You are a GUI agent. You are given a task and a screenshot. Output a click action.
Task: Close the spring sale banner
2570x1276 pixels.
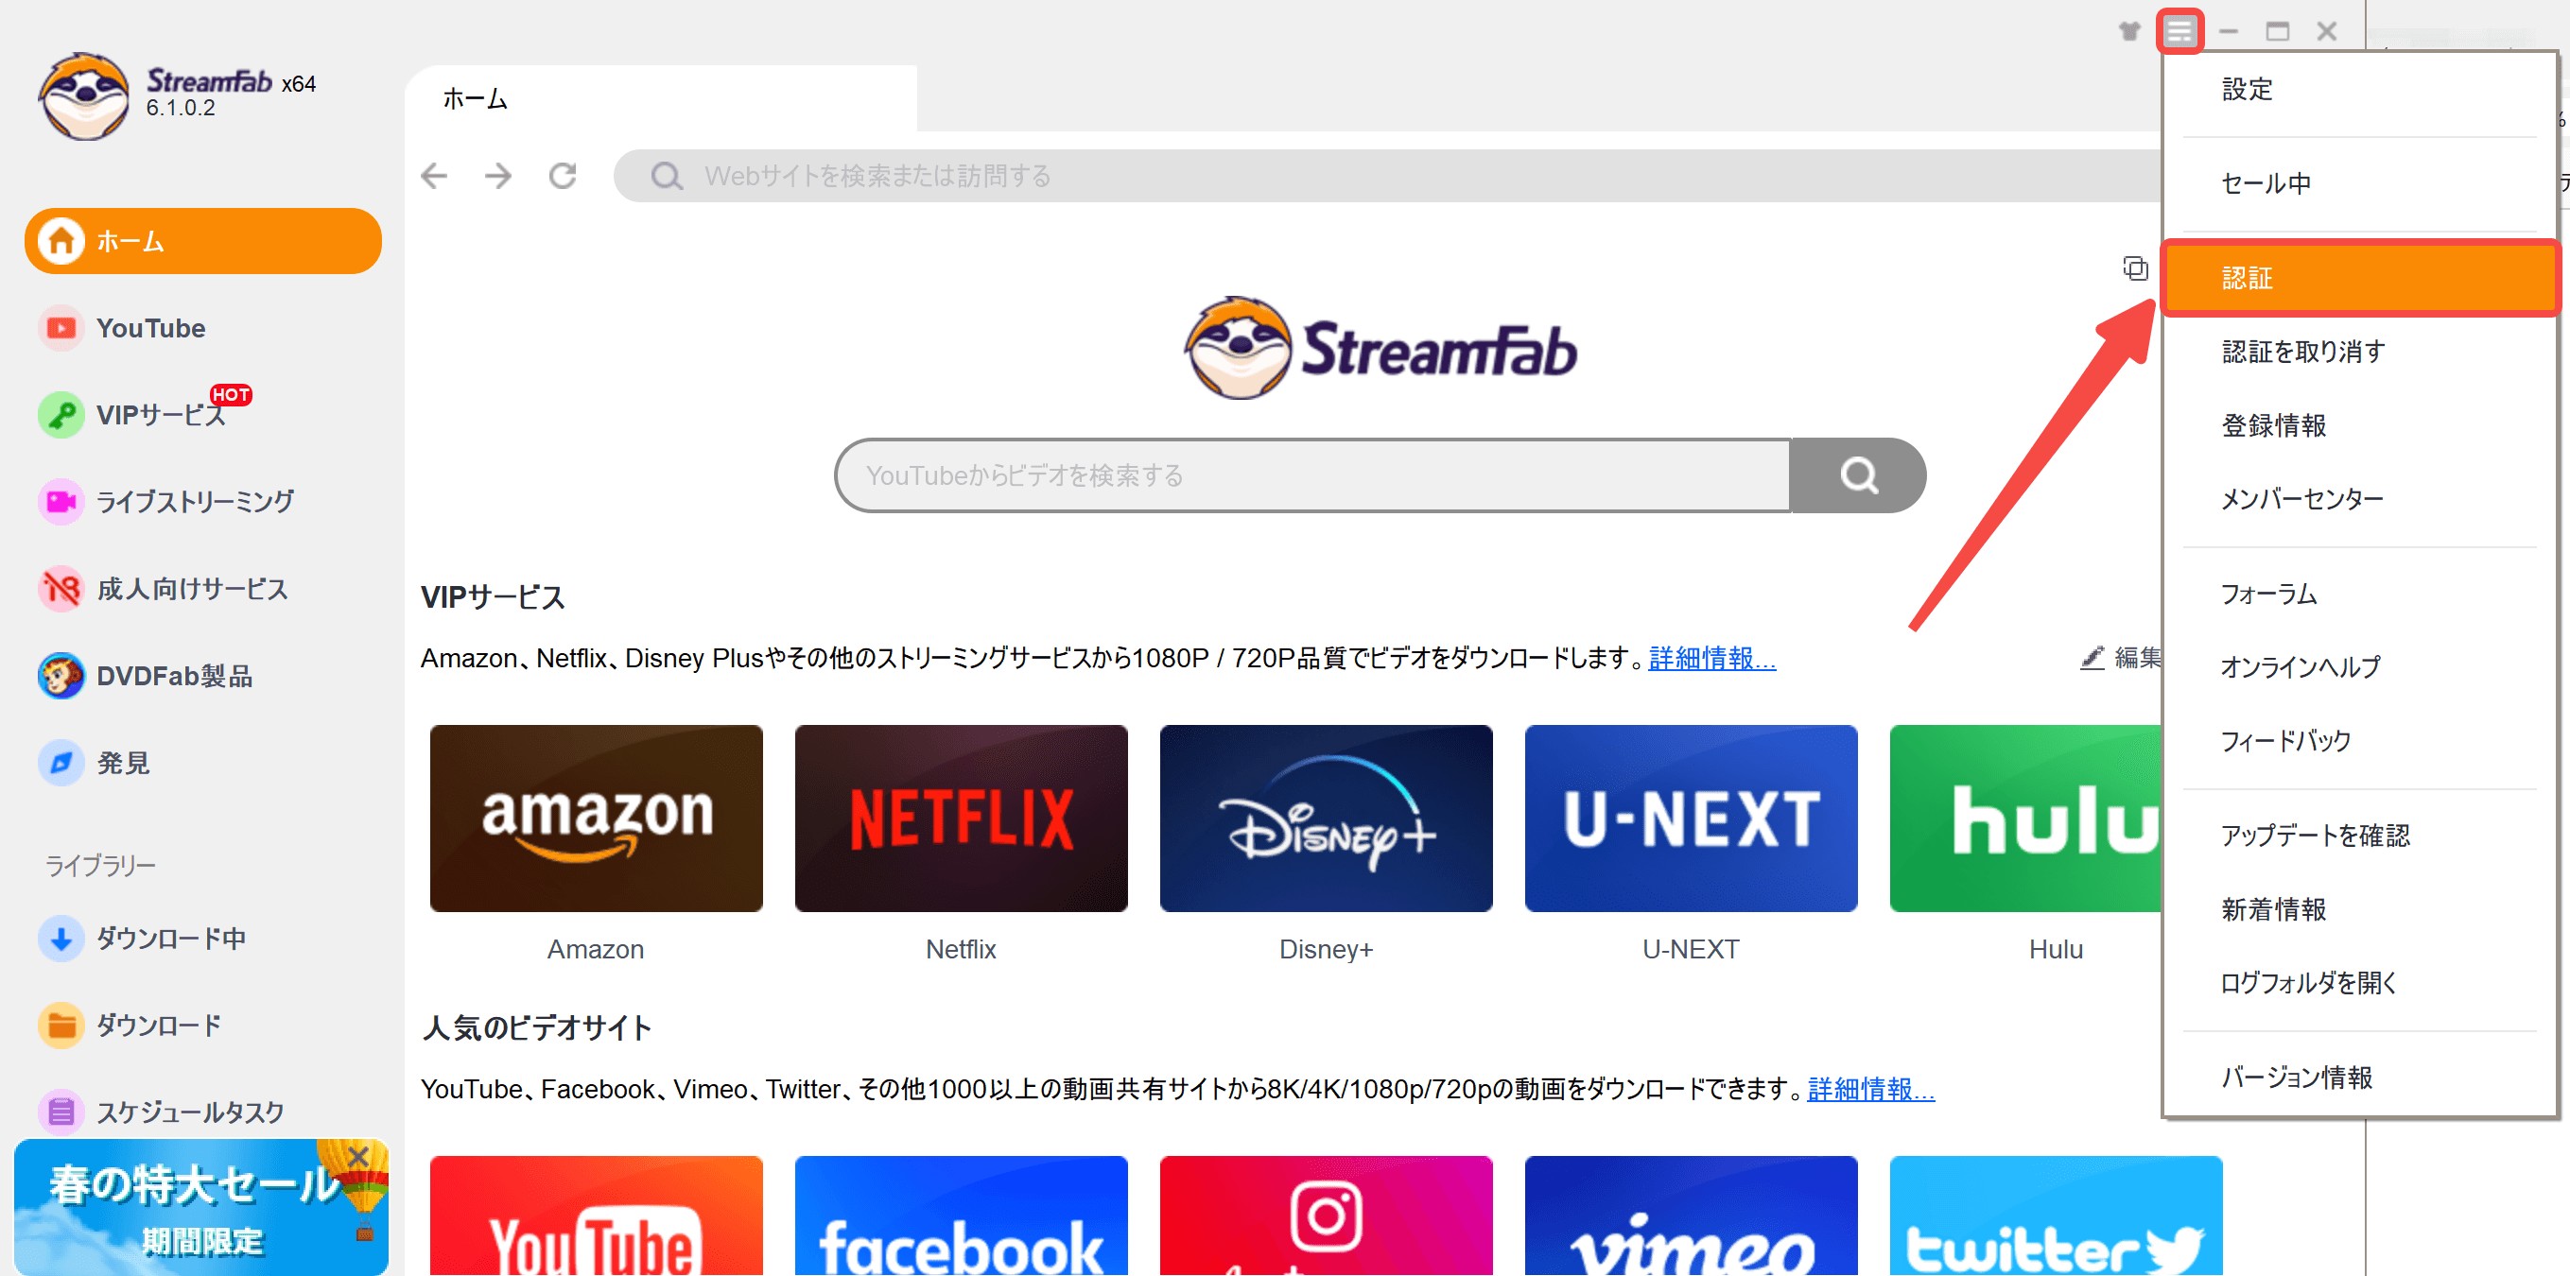point(358,1156)
